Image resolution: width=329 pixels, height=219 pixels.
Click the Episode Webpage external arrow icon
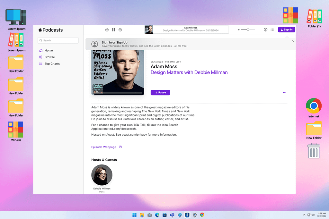pyautogui.click(x=120, y=147)
